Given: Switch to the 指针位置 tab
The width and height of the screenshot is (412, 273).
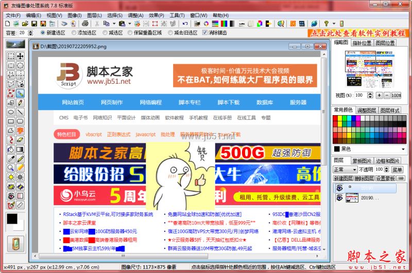Looking at the screenshot, I should 362,43.
